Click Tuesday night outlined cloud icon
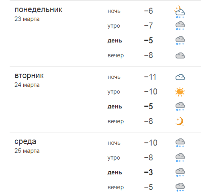 tap(180, 77)
